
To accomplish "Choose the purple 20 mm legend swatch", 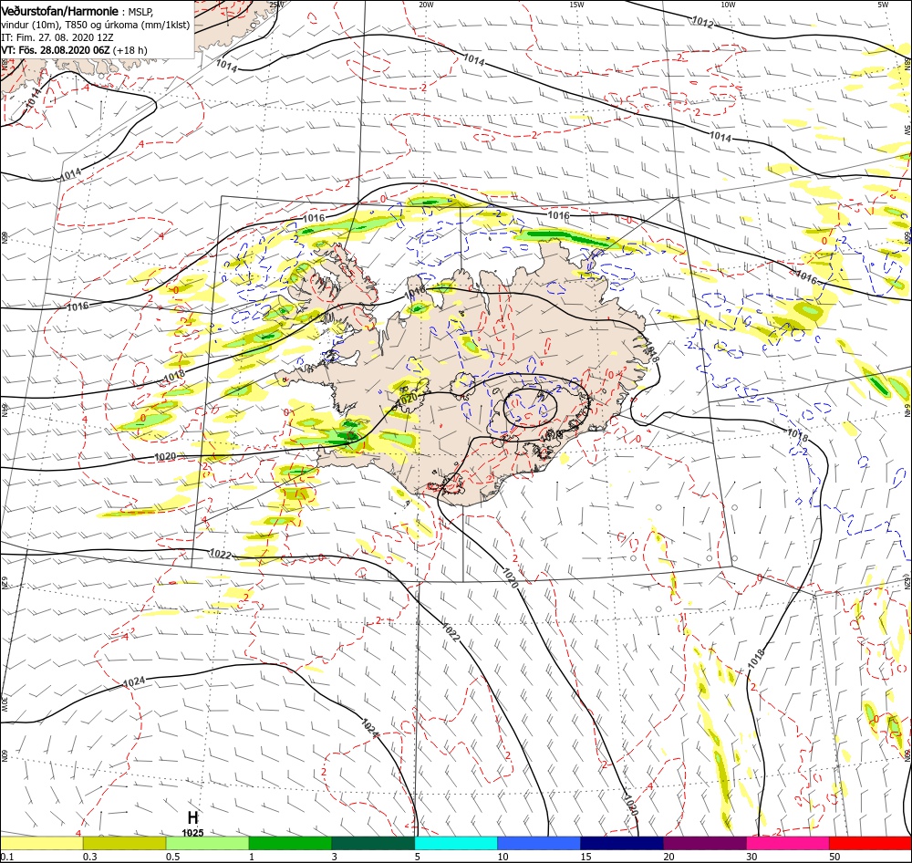I will coord(704,843).
